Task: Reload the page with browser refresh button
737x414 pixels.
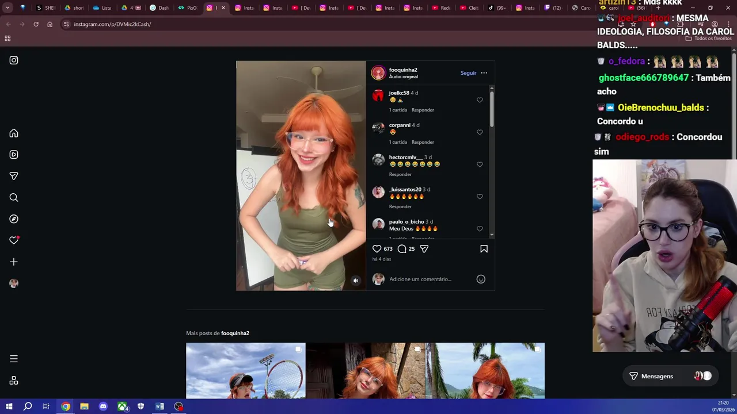Action: pyautogui.click(x=36, y=24)
